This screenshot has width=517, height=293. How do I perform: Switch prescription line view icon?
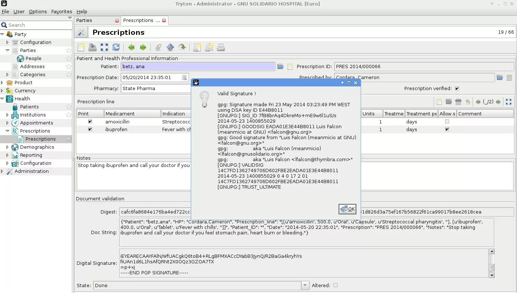[509, 102]
